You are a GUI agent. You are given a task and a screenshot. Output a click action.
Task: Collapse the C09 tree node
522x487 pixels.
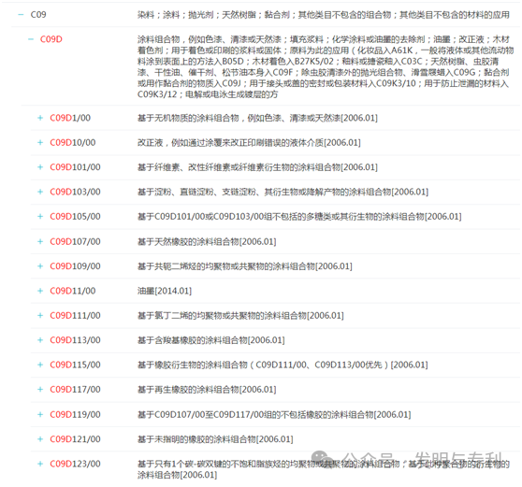pyautogui.click(x=21, y=15)
